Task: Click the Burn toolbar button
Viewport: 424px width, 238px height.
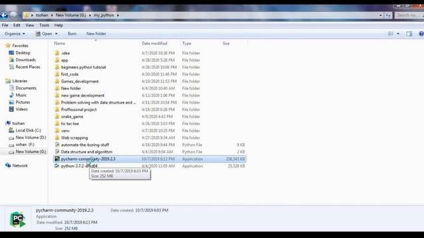Action: (x=72, y=34)
